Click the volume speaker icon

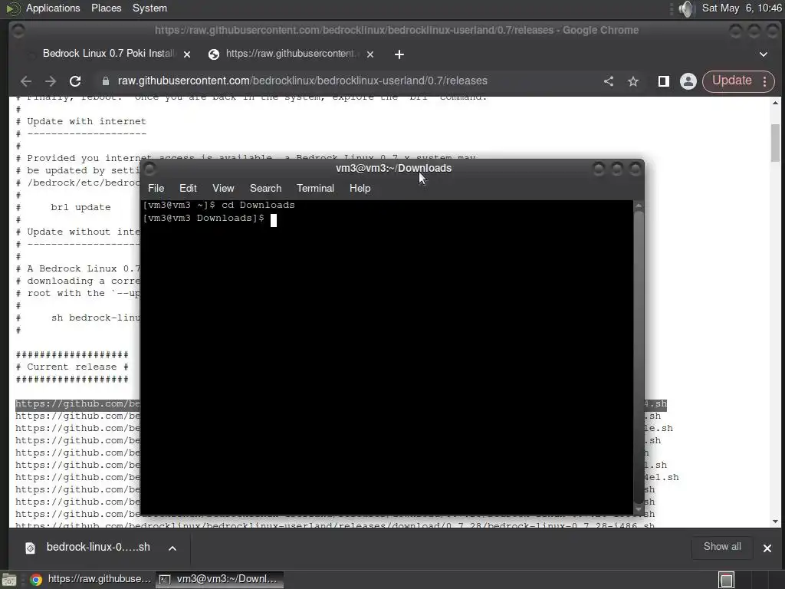point(686,8)
